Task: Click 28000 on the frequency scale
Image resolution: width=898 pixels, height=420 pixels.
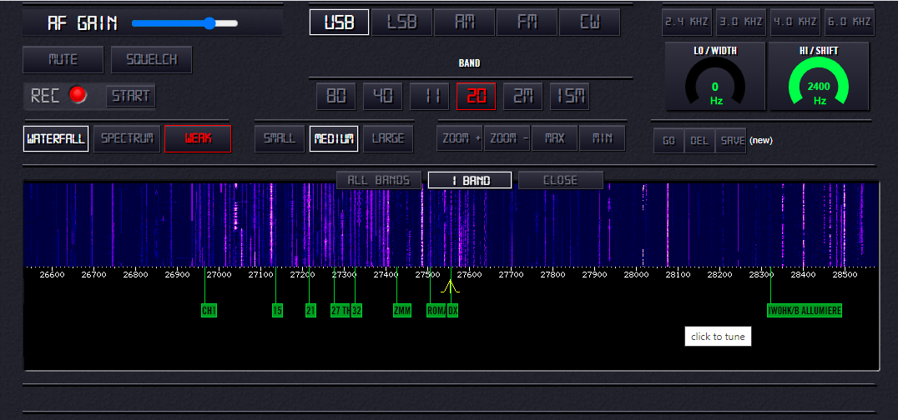Action: [636, 275]
